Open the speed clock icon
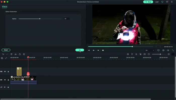 click(x=20, y=54)
